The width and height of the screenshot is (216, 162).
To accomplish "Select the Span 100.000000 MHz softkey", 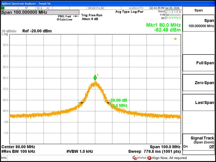I will 198,23.
